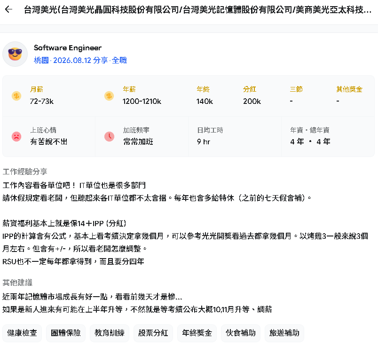
Task: Click the 其他獎金 label
Action: (349, 89)
